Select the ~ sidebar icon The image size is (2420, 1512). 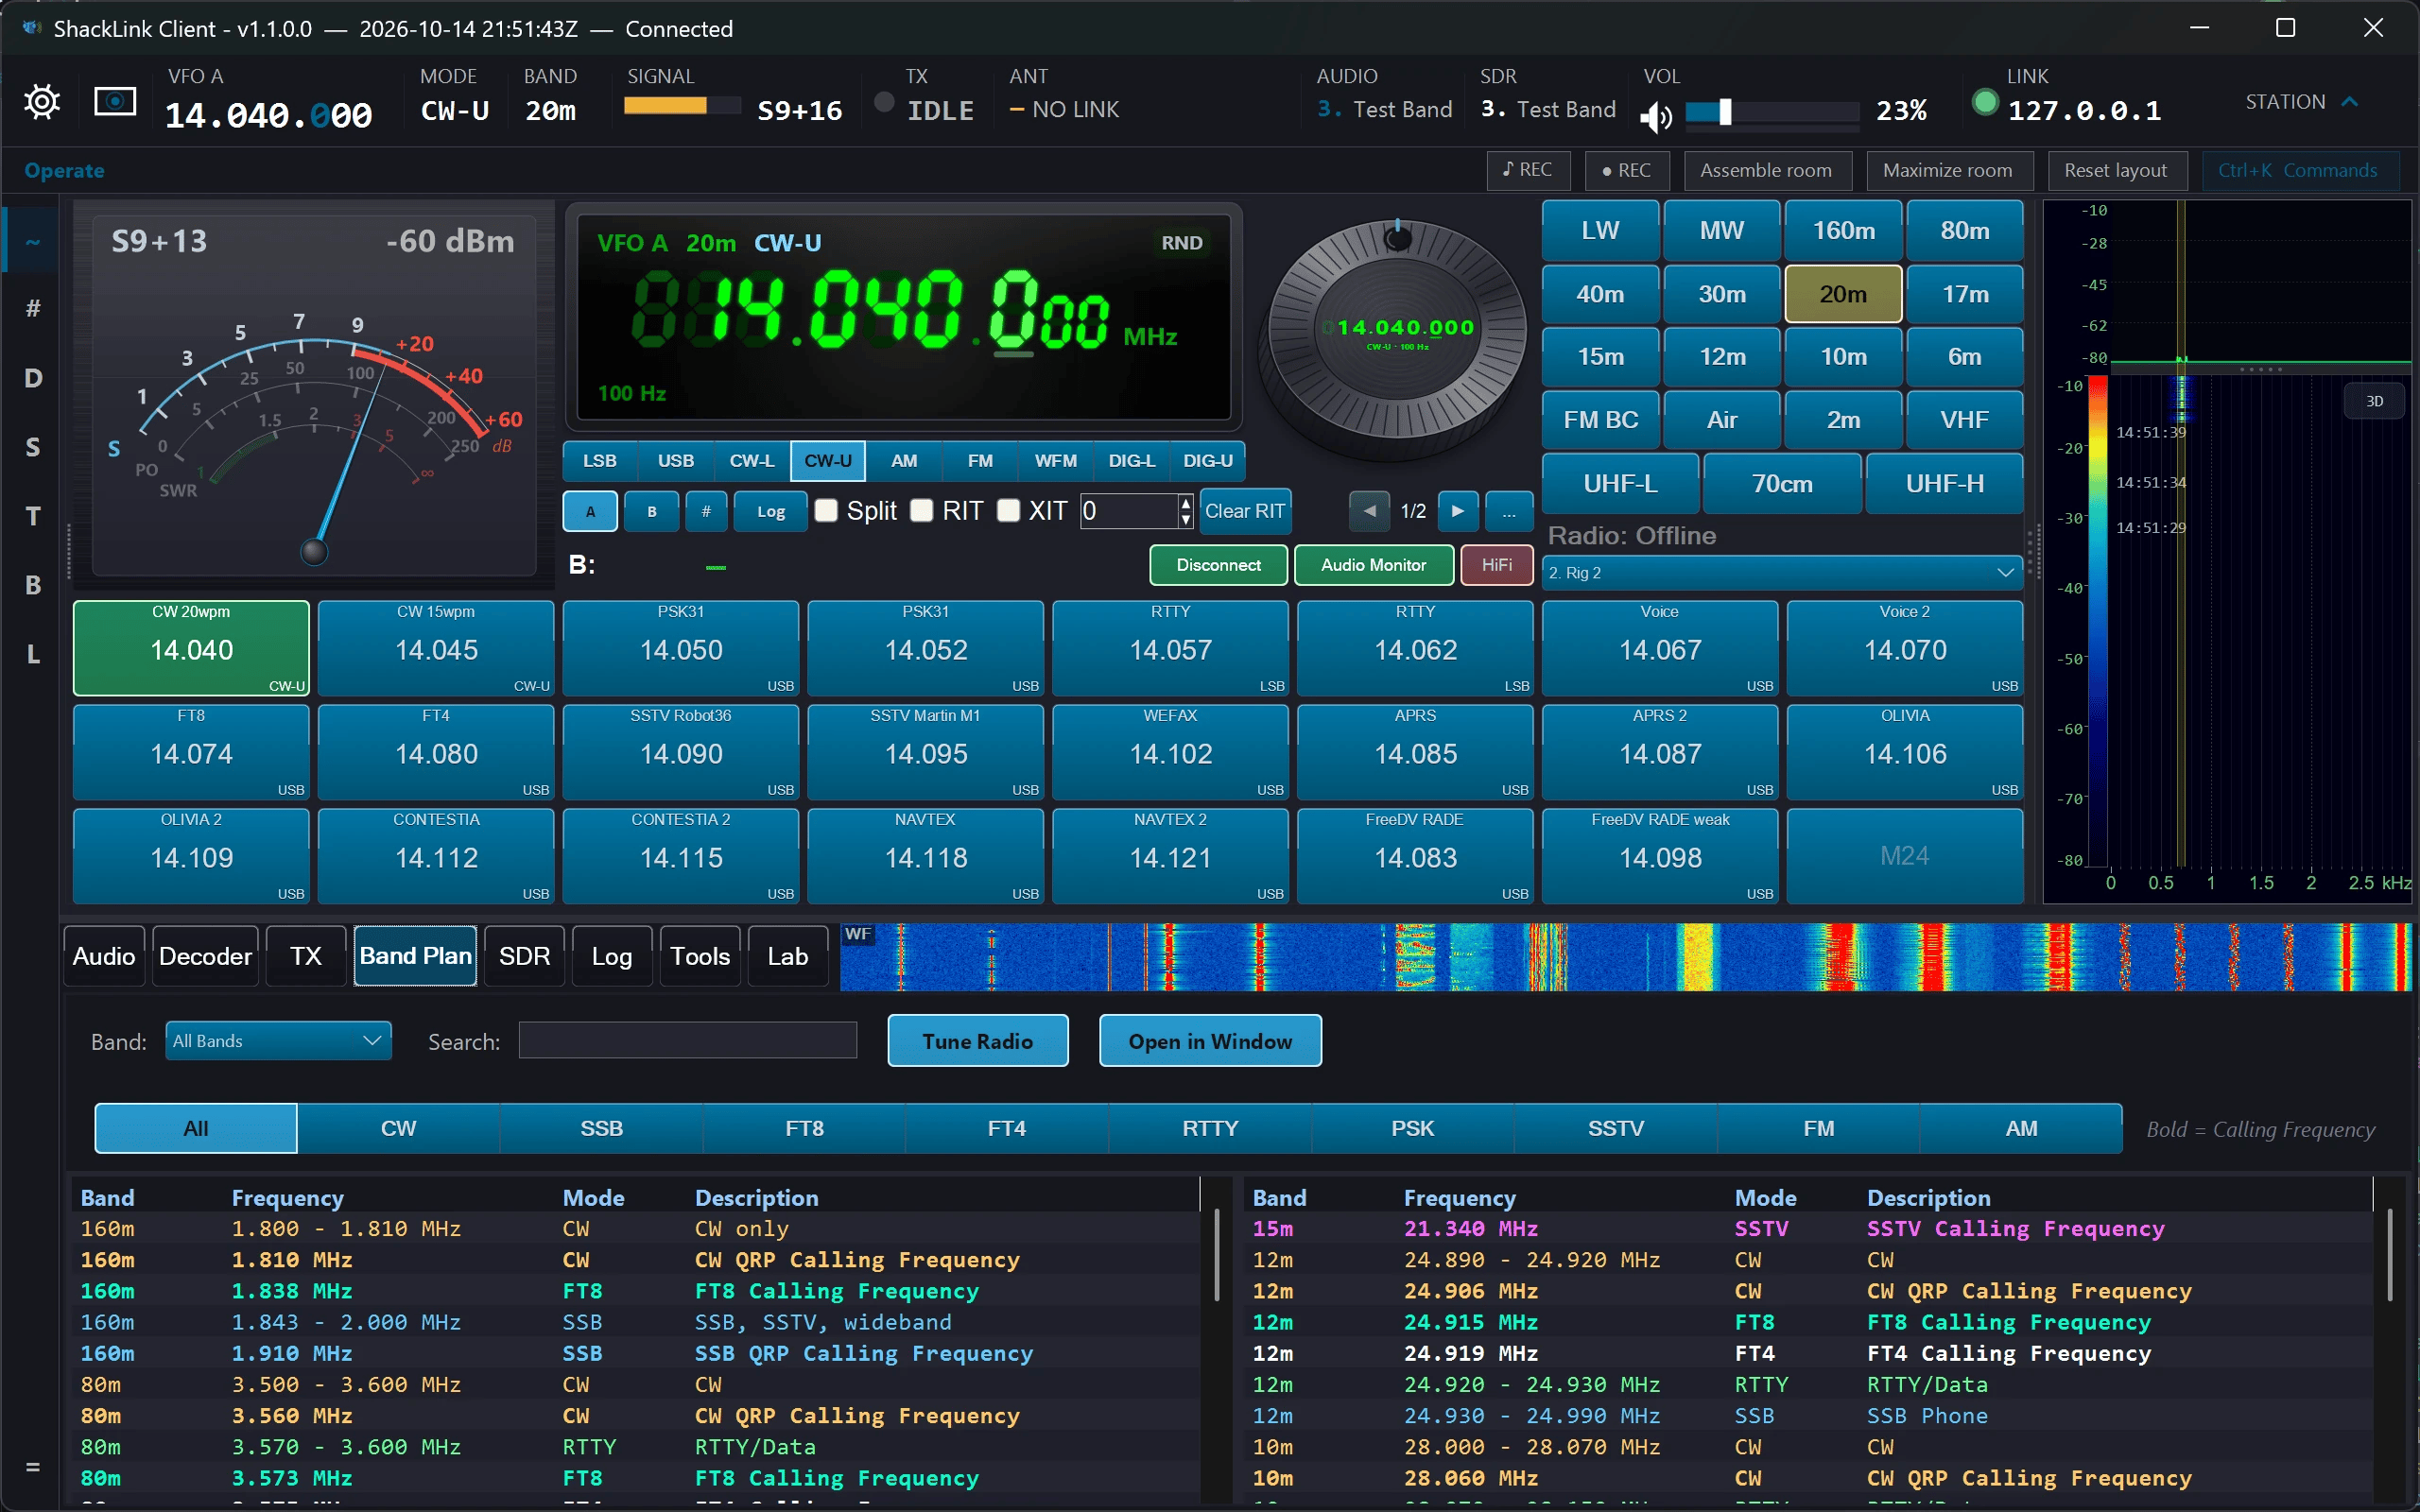[33, 241]
